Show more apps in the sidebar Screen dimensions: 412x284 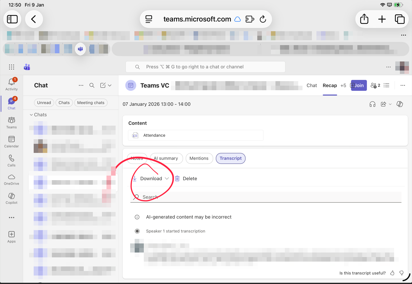pyautogui.click(x=12, y=218)
